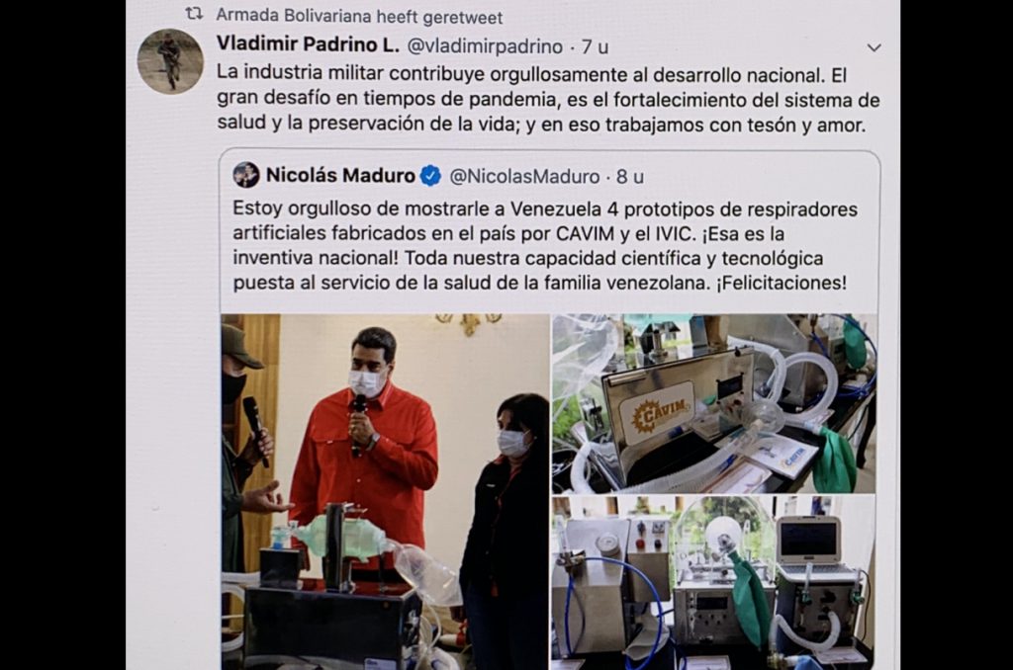Open the photo with laptop and ventilators
This screenshot has width=1013, height=670.
click(714, 583)
